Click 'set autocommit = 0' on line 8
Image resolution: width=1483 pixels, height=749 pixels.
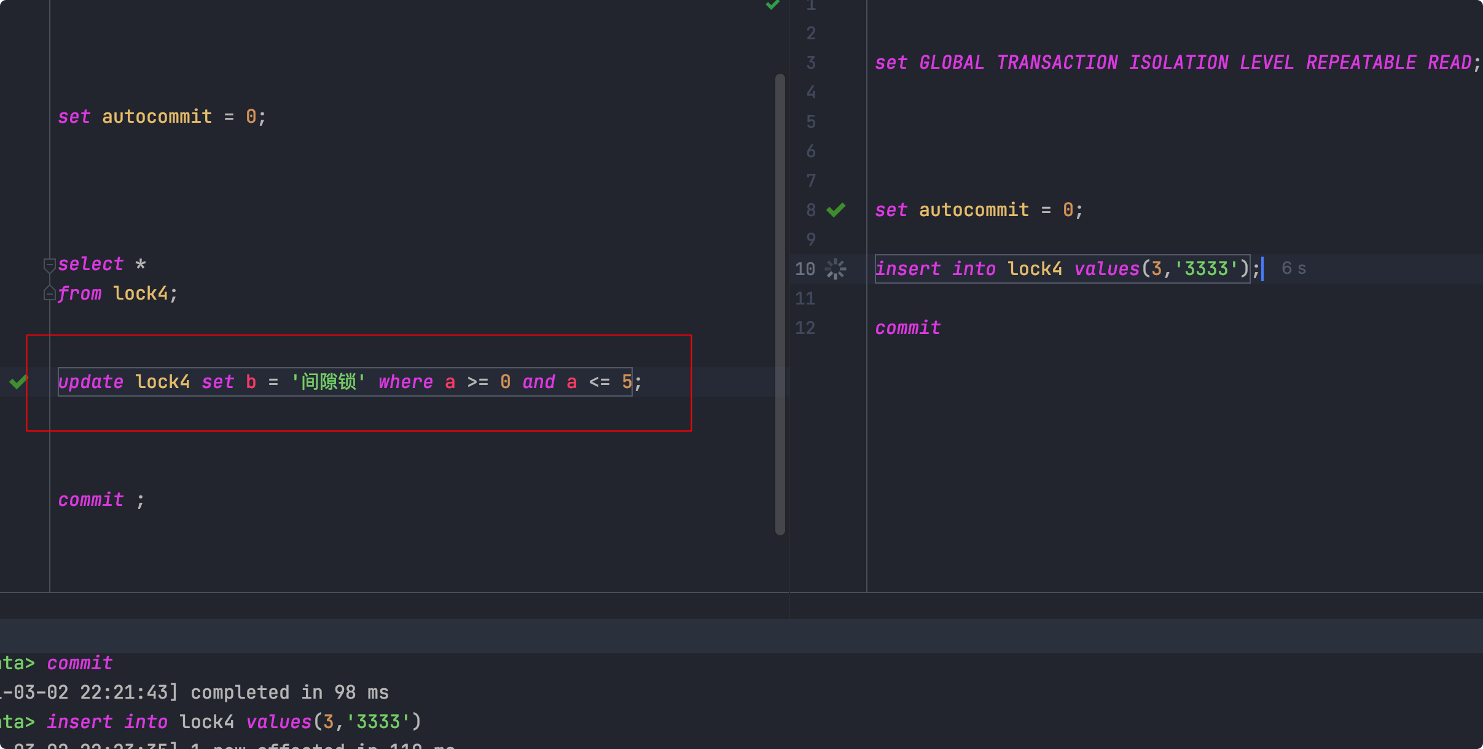click(x=979, y=210)
